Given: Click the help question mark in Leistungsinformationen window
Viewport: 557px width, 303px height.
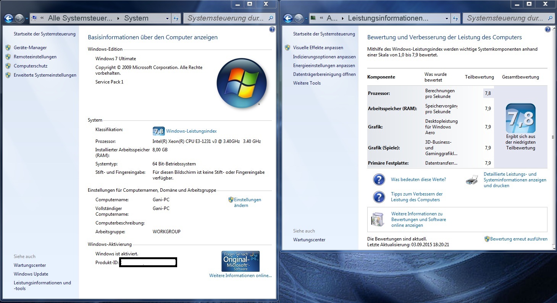Looking at the screenshot, I should coord(548,29).
